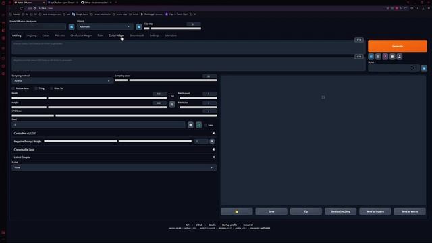
Task: Refresh the SD VAE list icon
Action: click(x=139, y=27)
